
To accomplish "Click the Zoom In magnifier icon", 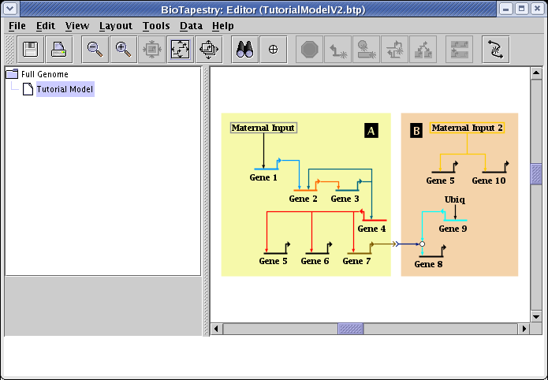I will pos(123,49).
